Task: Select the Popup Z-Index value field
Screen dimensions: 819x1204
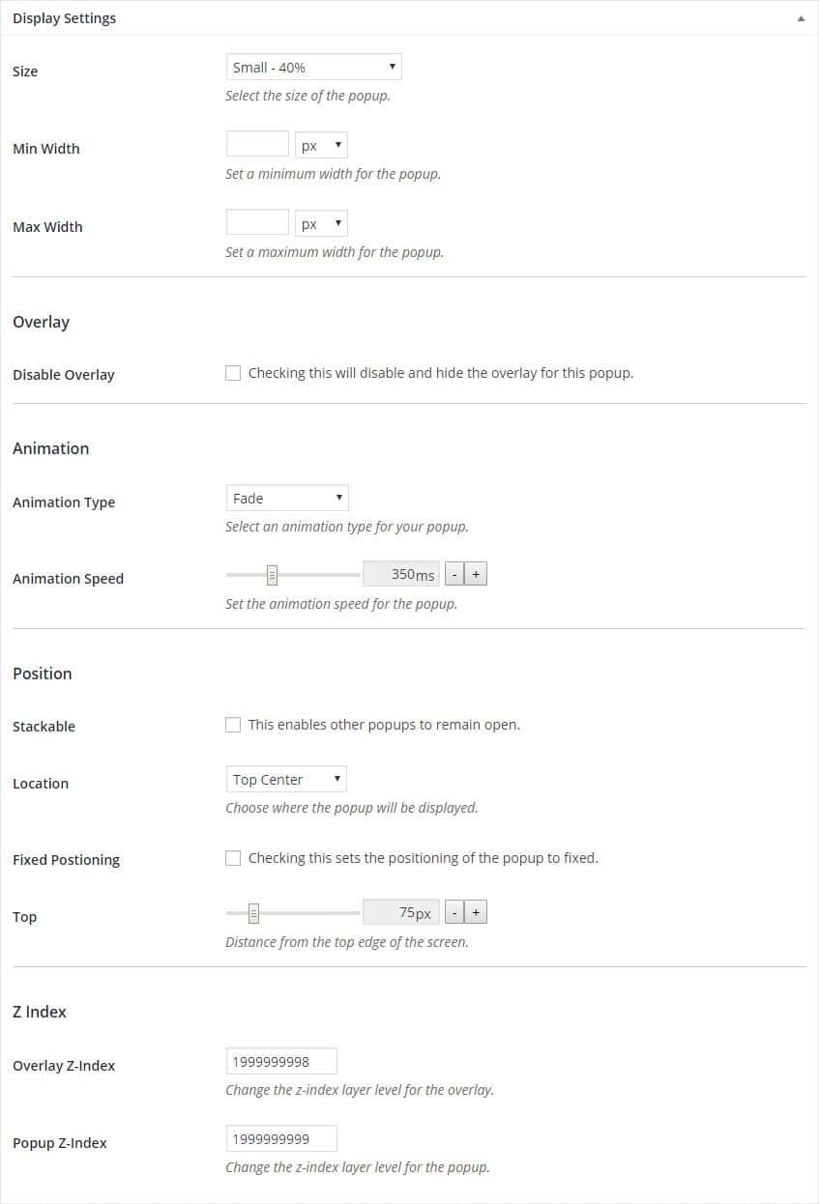Action: (280, 1137)
